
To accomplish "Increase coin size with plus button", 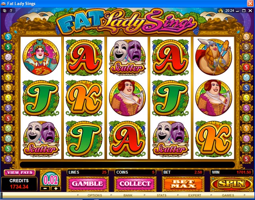I will tap(56, 188).
